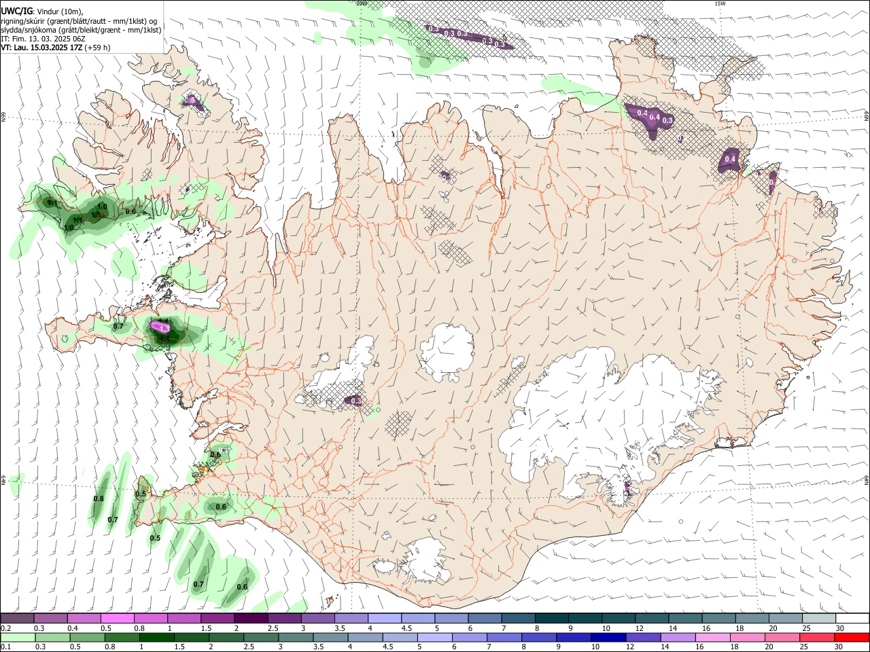Click the 1.1 rain value at the far western edge
870x652 pixels.
coord(51,202)
